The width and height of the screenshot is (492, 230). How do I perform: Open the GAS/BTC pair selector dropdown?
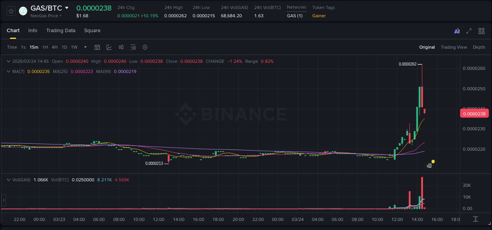coord(67,8)
